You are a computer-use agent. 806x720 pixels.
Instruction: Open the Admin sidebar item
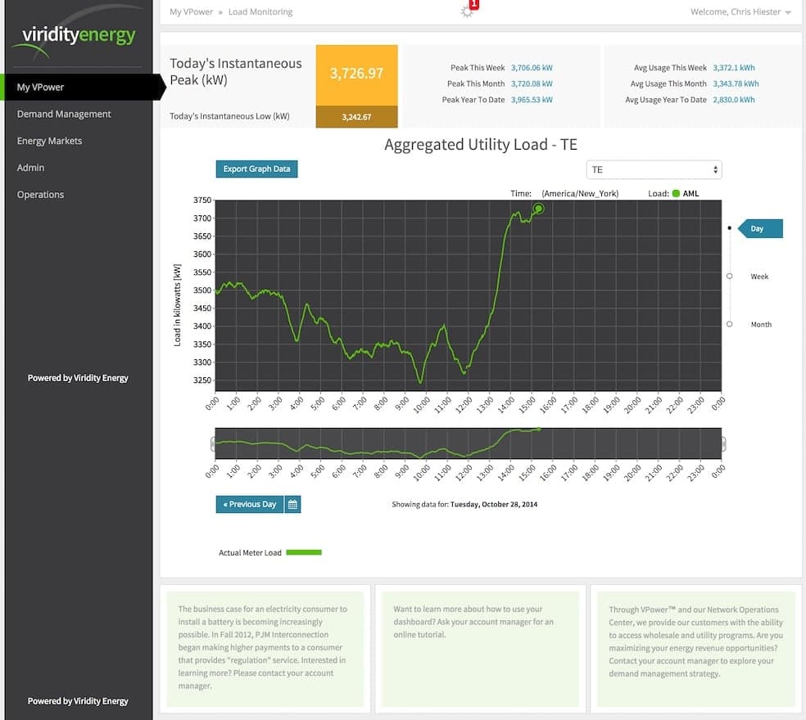31,168
